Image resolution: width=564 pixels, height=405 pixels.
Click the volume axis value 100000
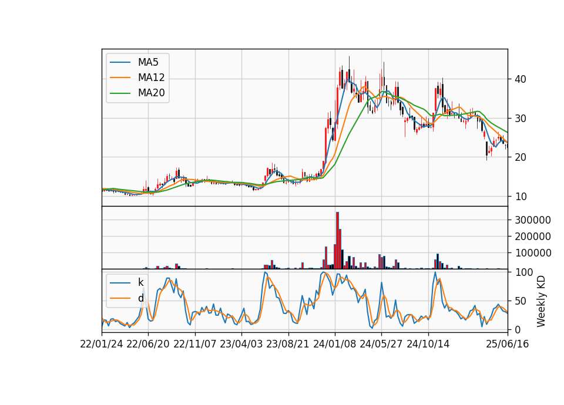pos(533,253)
